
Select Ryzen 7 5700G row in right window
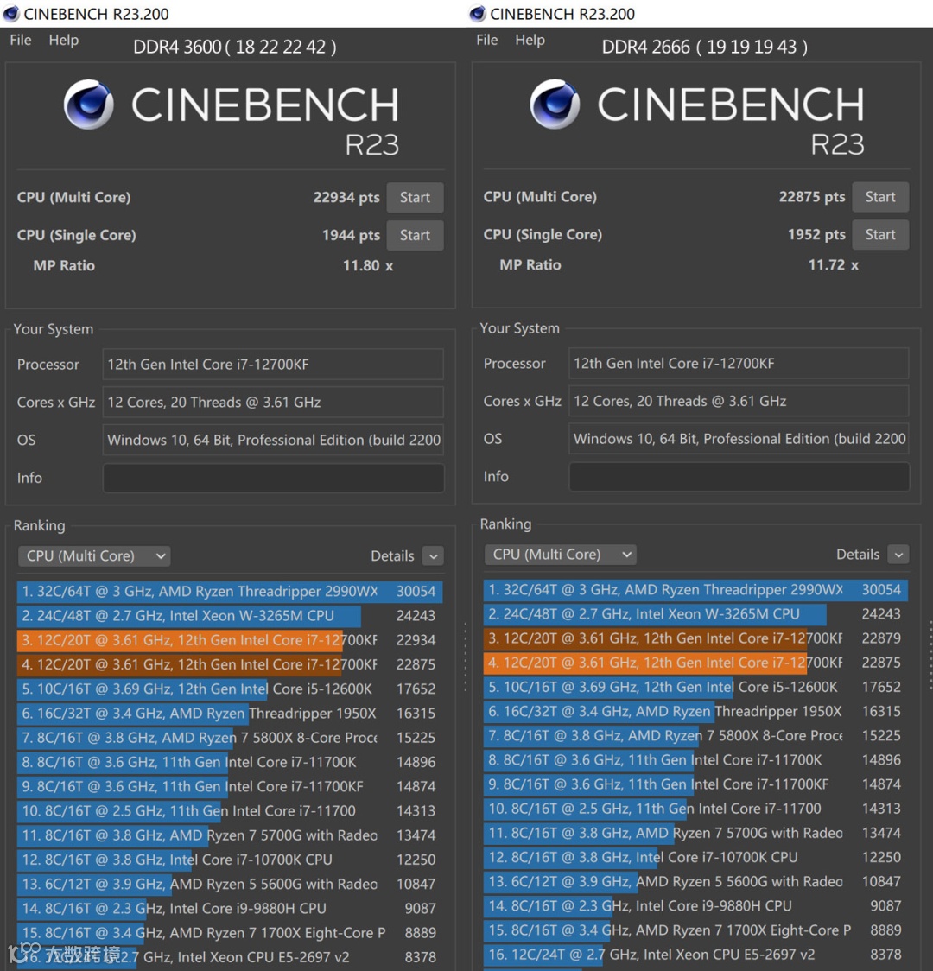[x=696, y=833]
